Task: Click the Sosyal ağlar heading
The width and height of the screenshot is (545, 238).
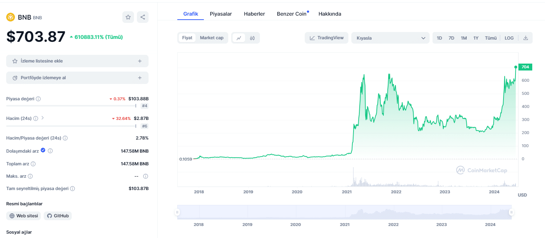Action: [19, 232]
